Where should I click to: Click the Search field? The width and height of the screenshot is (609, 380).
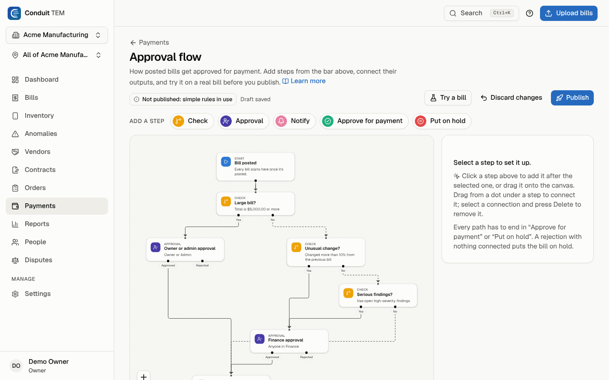coord(481,13)
